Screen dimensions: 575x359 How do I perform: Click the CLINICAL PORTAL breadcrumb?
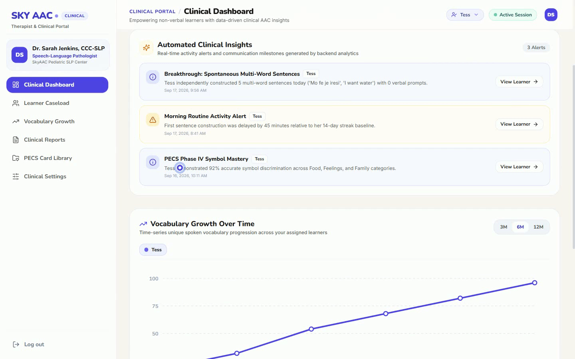(152, 12)
